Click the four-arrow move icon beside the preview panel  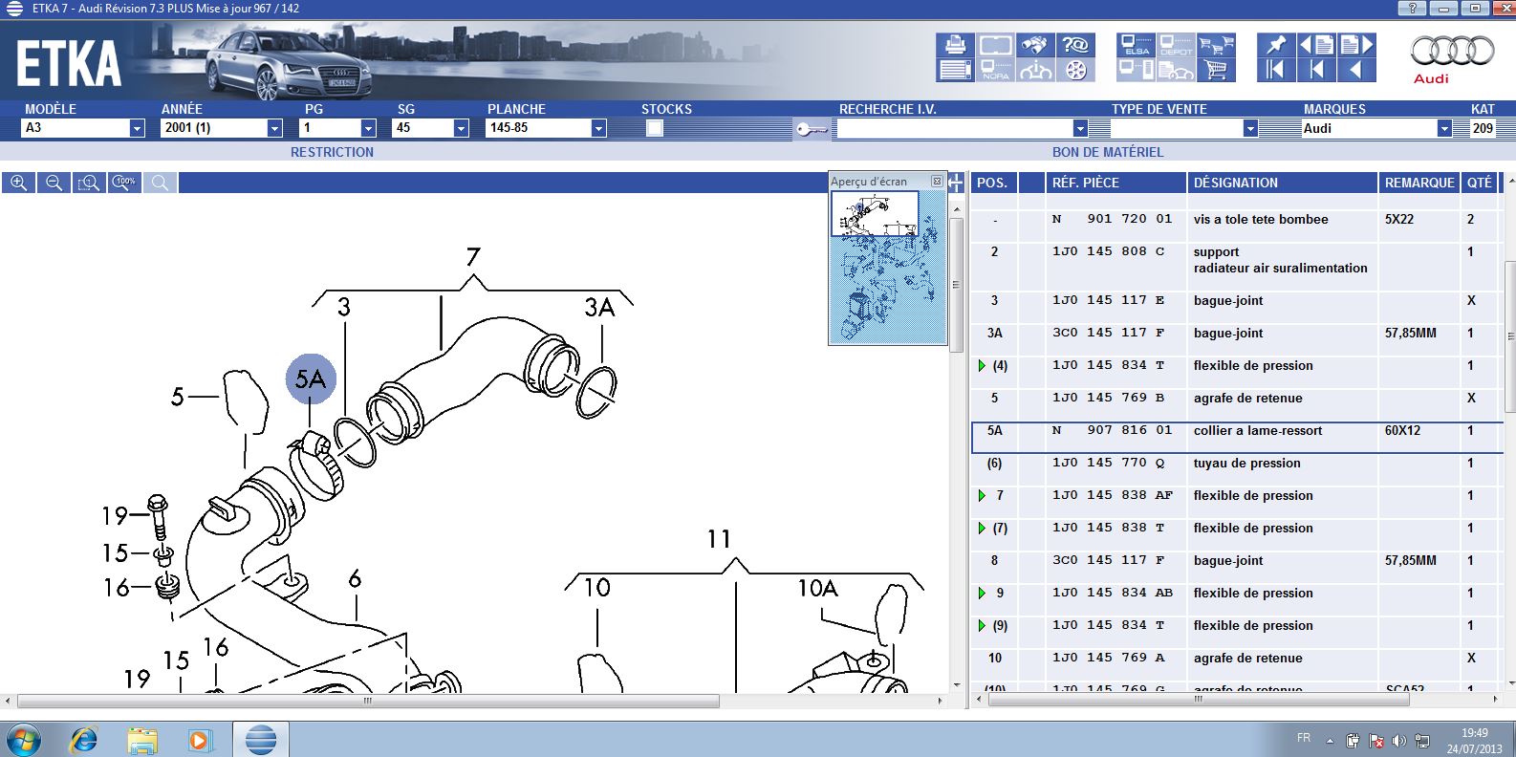[956, 183]
